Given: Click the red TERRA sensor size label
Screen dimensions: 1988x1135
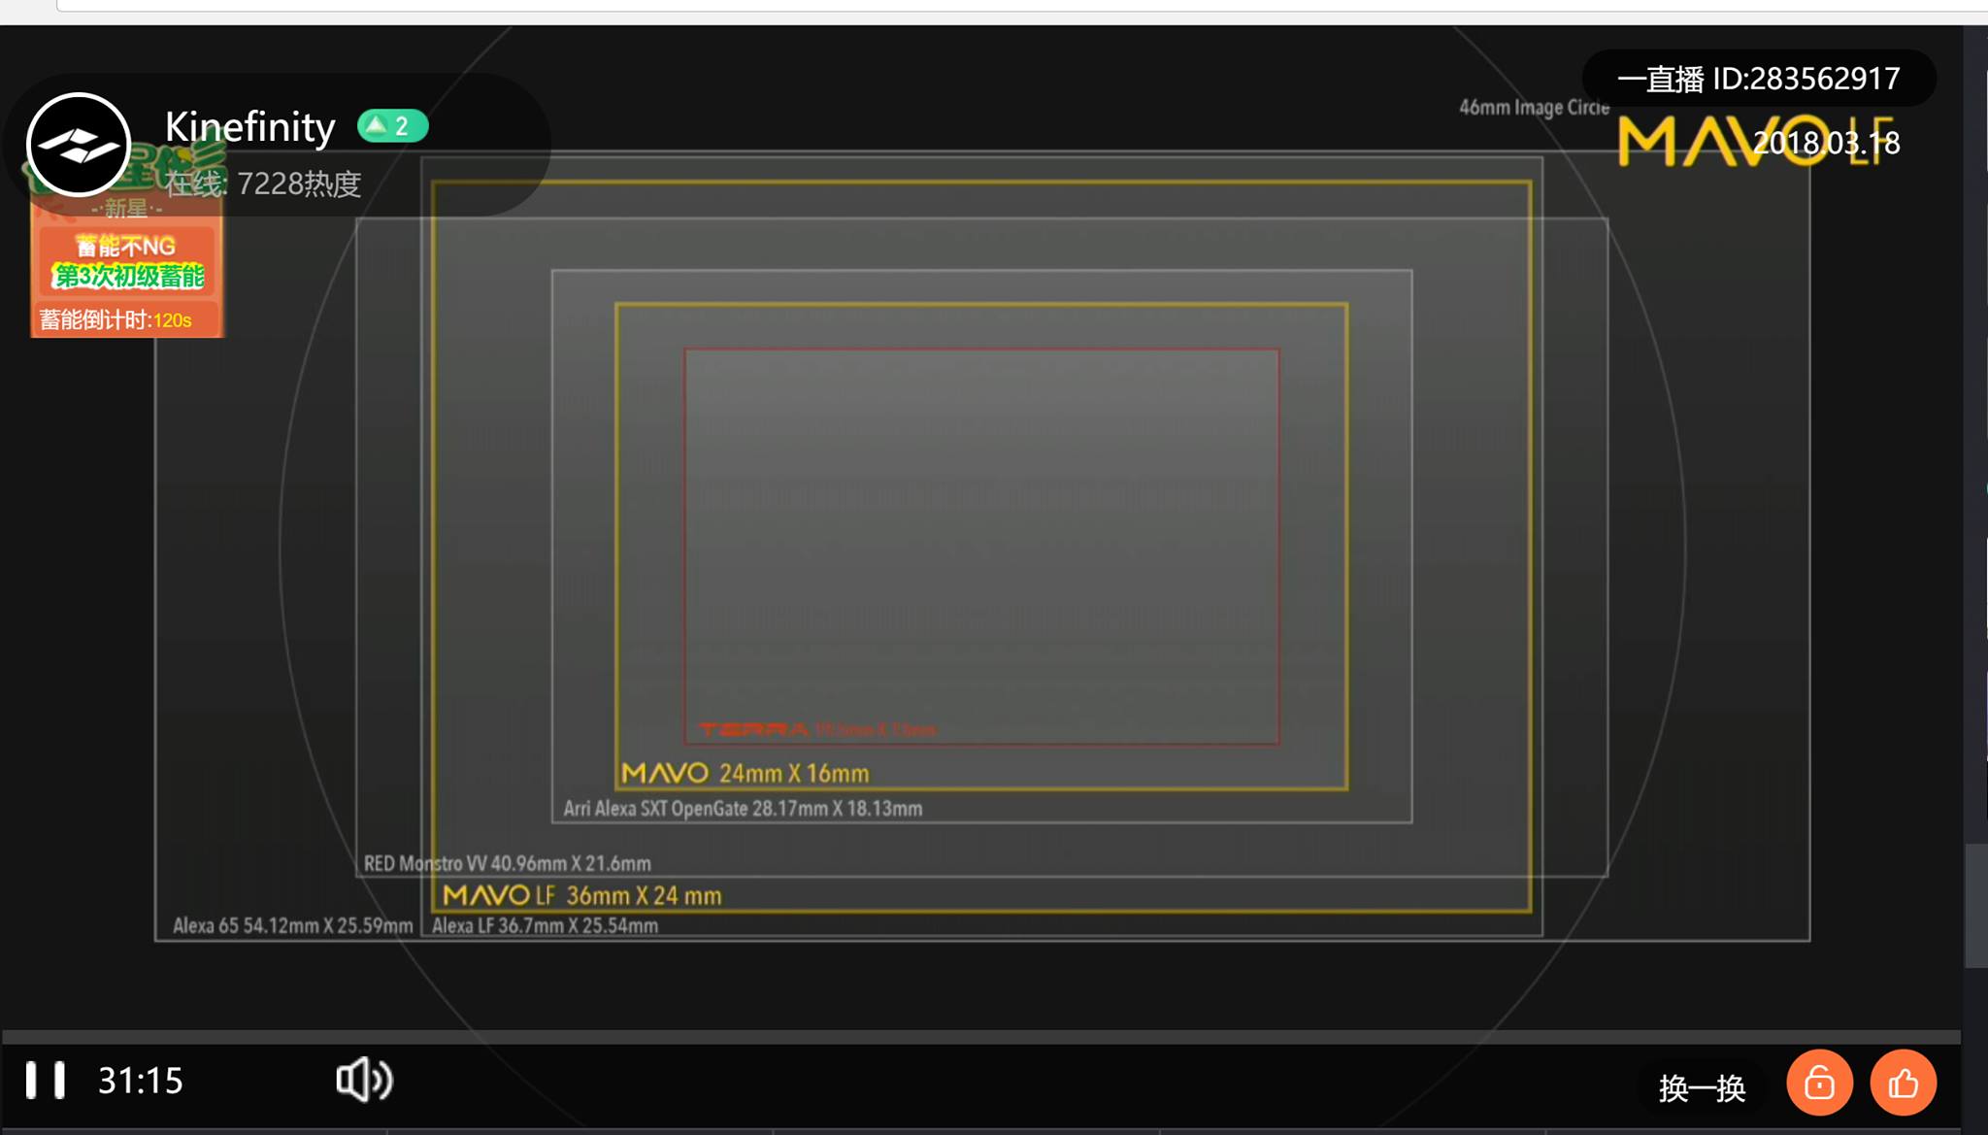Looking at the screenshot, I should tap(818, 729).
